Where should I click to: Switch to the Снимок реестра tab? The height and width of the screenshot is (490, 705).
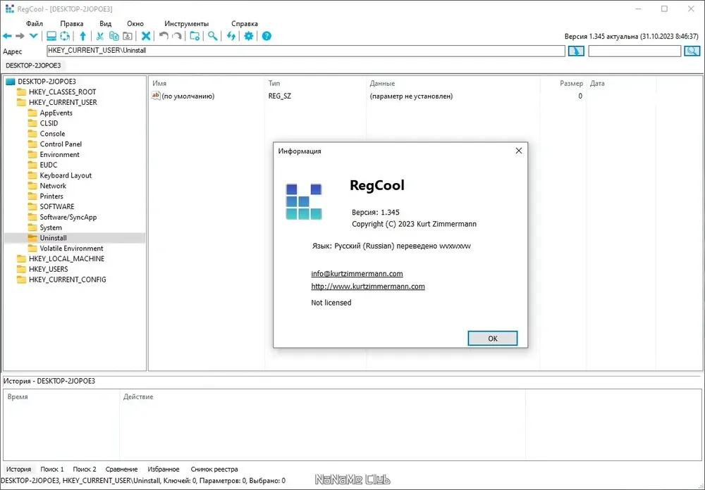pyautogui.click(x=214, y=469)
